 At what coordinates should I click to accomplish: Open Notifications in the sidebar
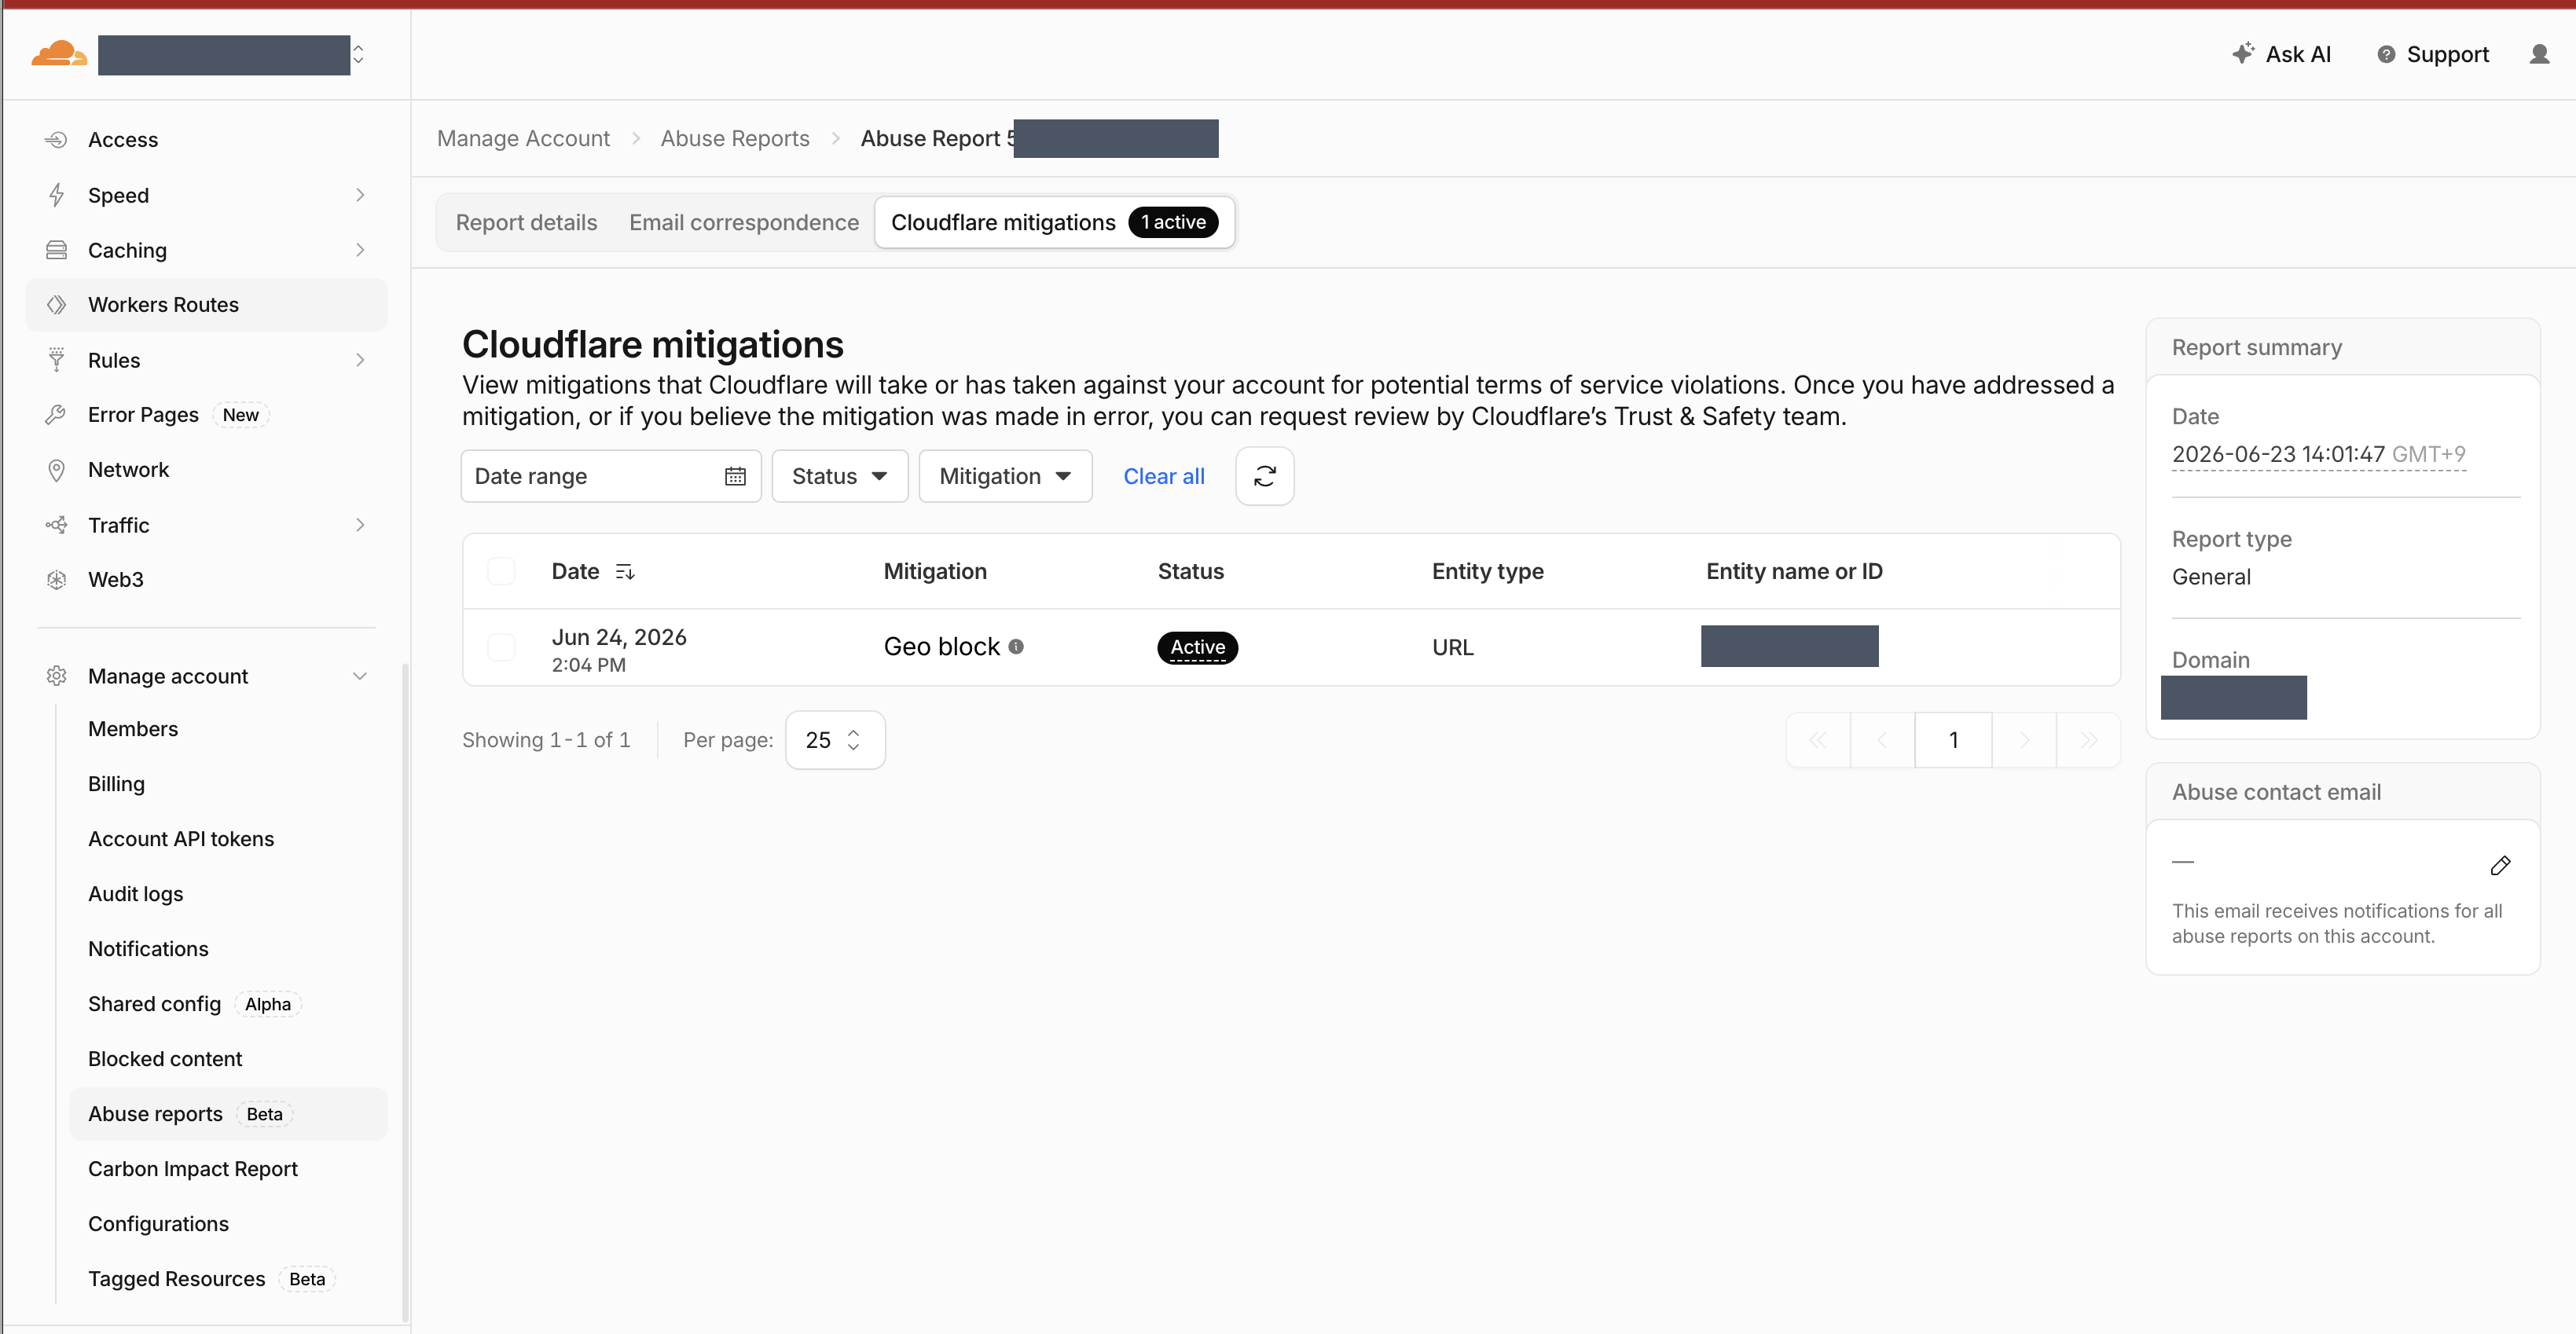click(x=148, y=948)
